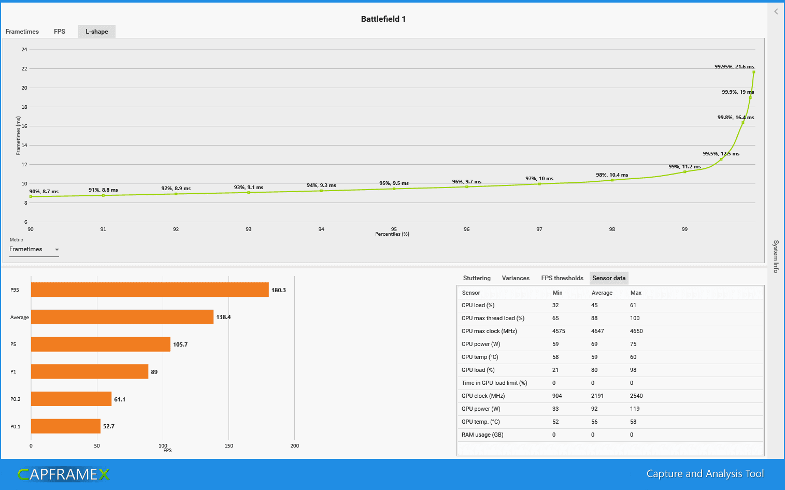Click the Average bar showing 138.4
The width and height of the screenshot is (785, 490).
click(122, 317)
